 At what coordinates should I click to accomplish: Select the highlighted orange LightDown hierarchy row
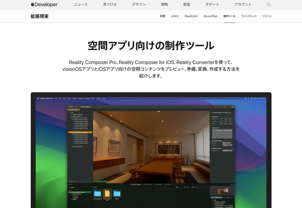pyautogui.click(x=80, y=132)
